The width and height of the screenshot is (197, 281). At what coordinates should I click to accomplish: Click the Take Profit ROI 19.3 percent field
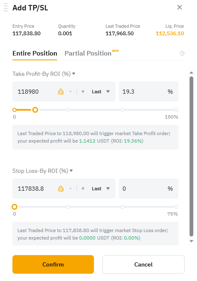pos(149,92)
